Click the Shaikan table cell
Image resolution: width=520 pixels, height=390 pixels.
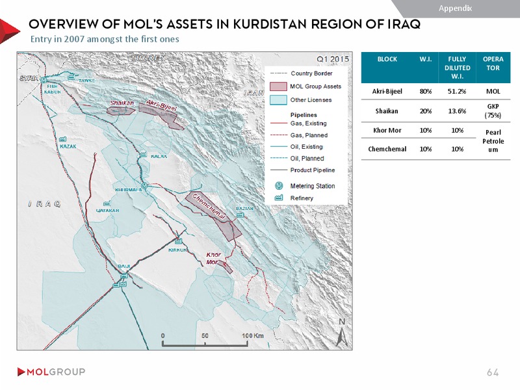pyautogui.click(x=387, y=111)
